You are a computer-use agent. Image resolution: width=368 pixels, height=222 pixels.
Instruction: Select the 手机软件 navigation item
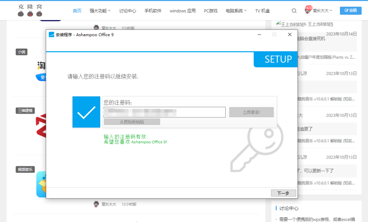pyautogui.click(x=153, y=11)
